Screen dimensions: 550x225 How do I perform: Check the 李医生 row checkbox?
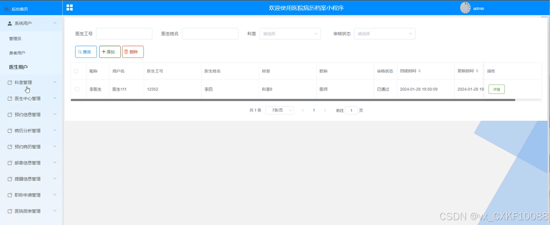(x=77, y=89)
